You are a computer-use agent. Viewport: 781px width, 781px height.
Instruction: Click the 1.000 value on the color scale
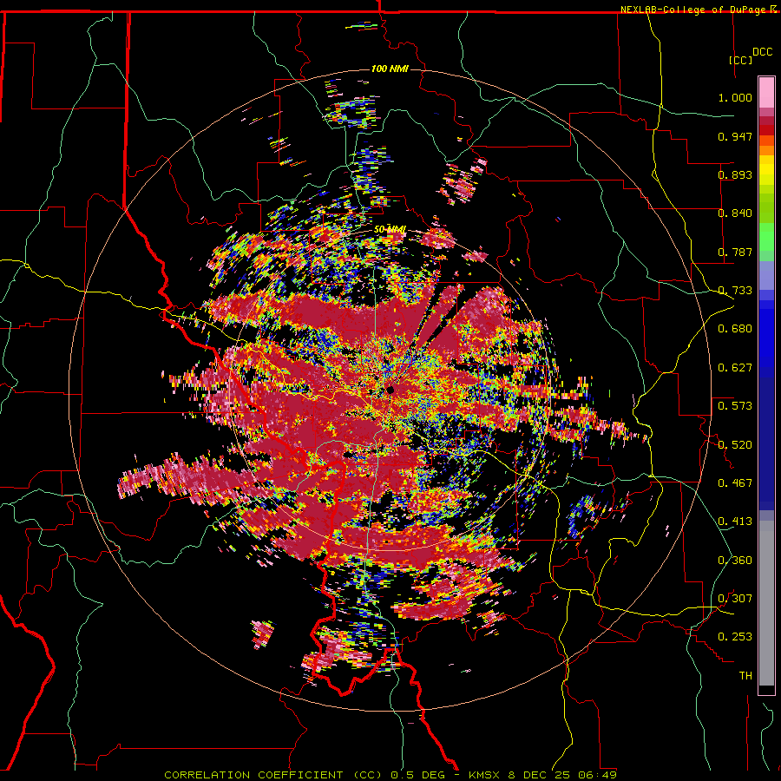pyautogui.click(x=735, y=97)
